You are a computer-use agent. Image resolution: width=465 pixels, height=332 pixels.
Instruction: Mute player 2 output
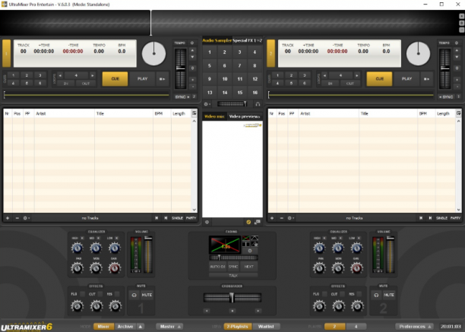(389, 295)
